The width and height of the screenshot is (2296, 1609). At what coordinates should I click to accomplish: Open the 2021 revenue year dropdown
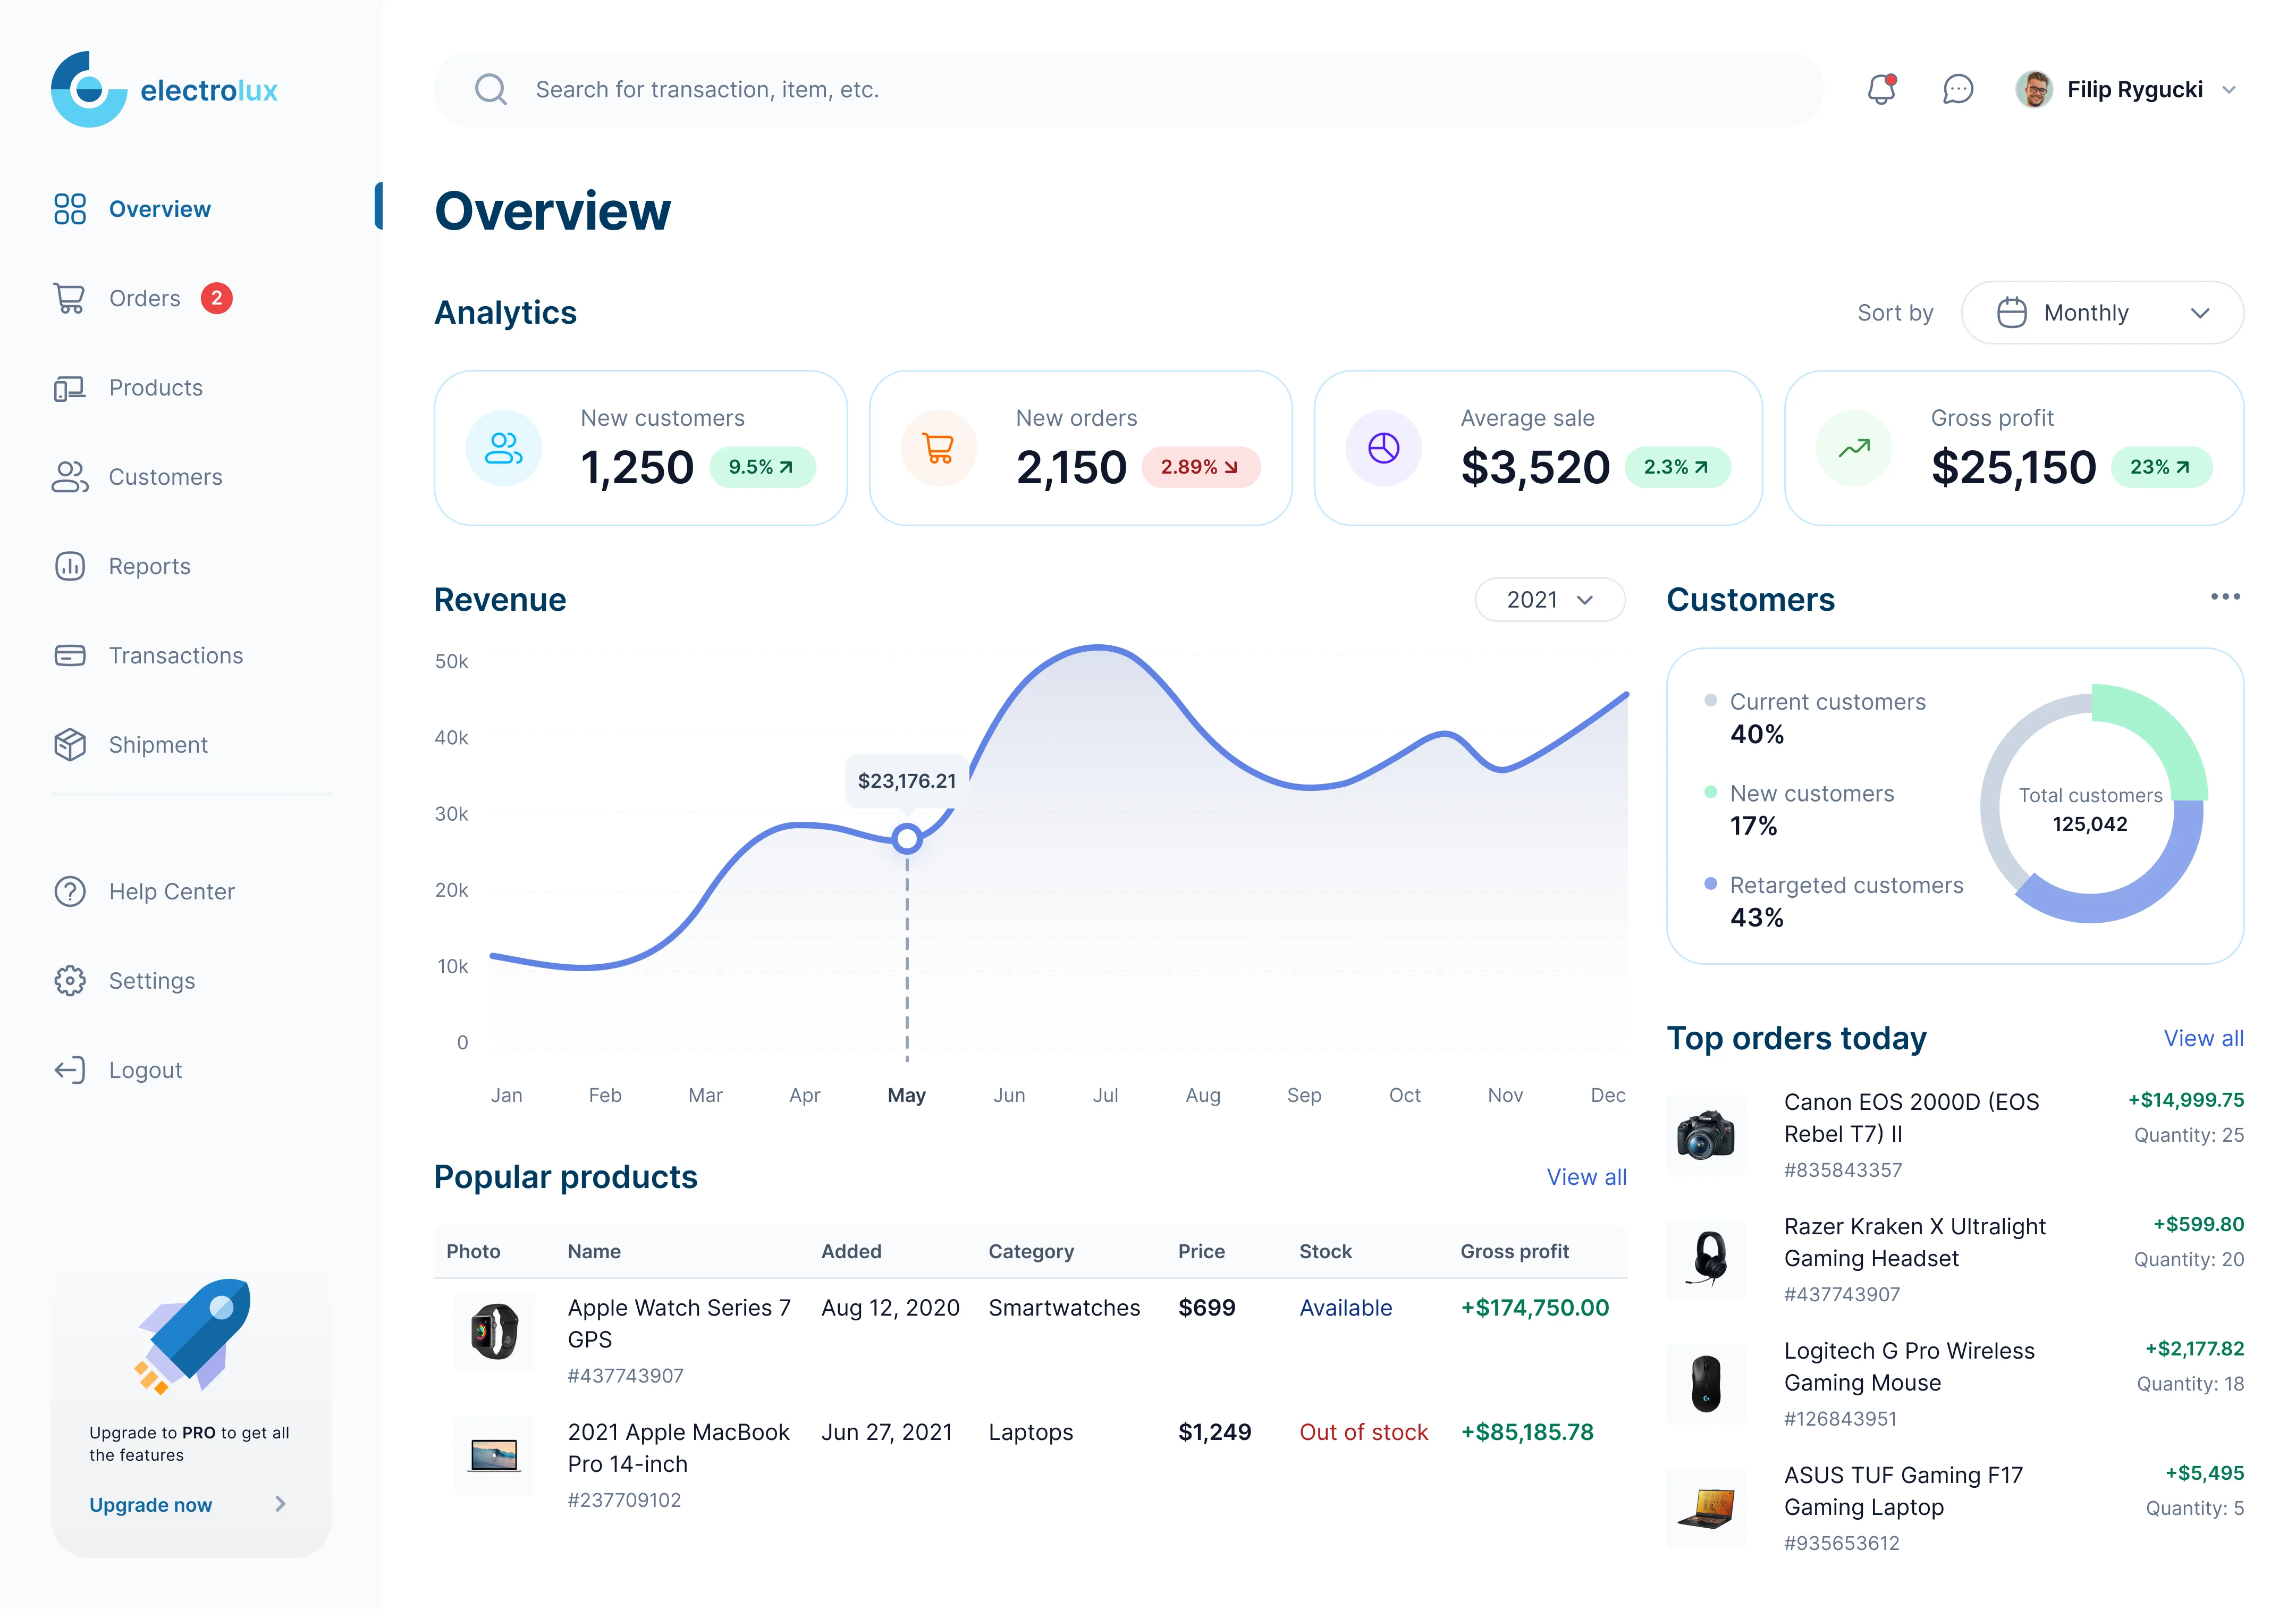1549,600
